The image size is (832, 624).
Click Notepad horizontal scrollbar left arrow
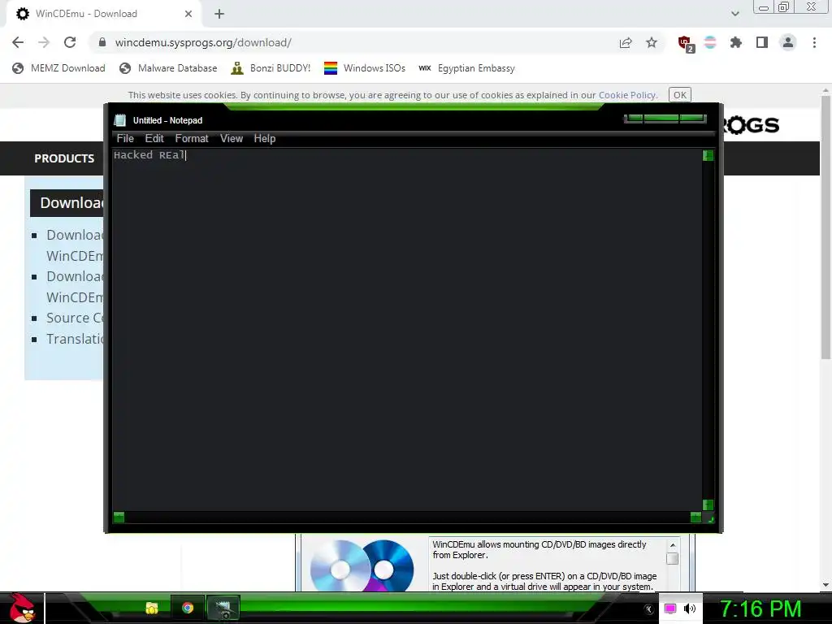coord(119,517)
